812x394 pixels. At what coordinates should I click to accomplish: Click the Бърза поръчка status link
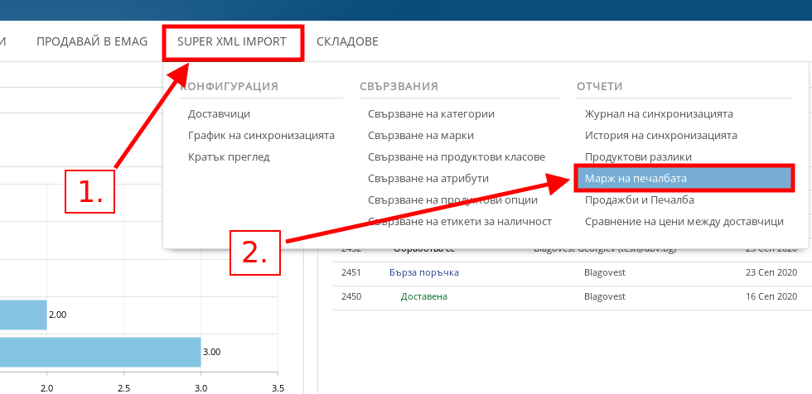pos(423,272)
